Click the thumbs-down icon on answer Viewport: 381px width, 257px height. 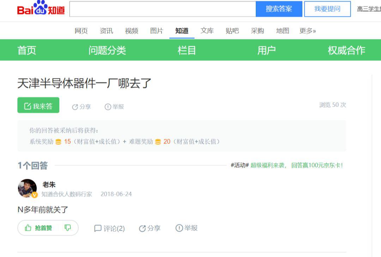click(68, 228)
